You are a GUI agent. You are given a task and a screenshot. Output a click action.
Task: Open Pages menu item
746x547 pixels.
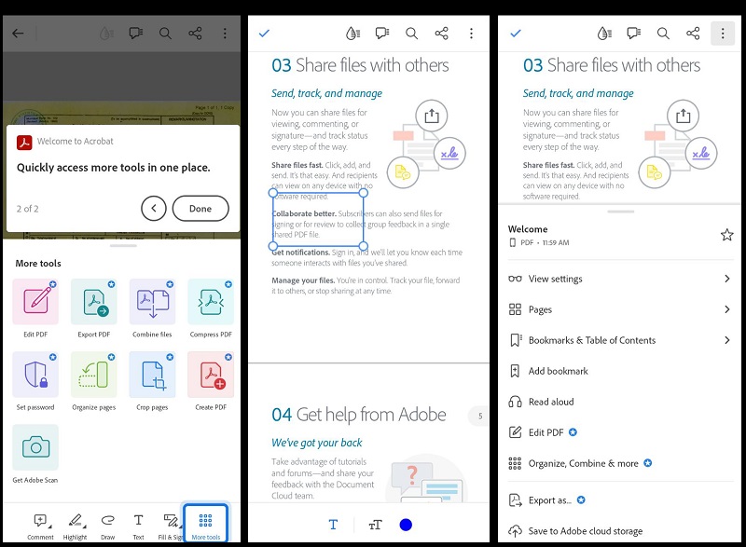[620, 309]
